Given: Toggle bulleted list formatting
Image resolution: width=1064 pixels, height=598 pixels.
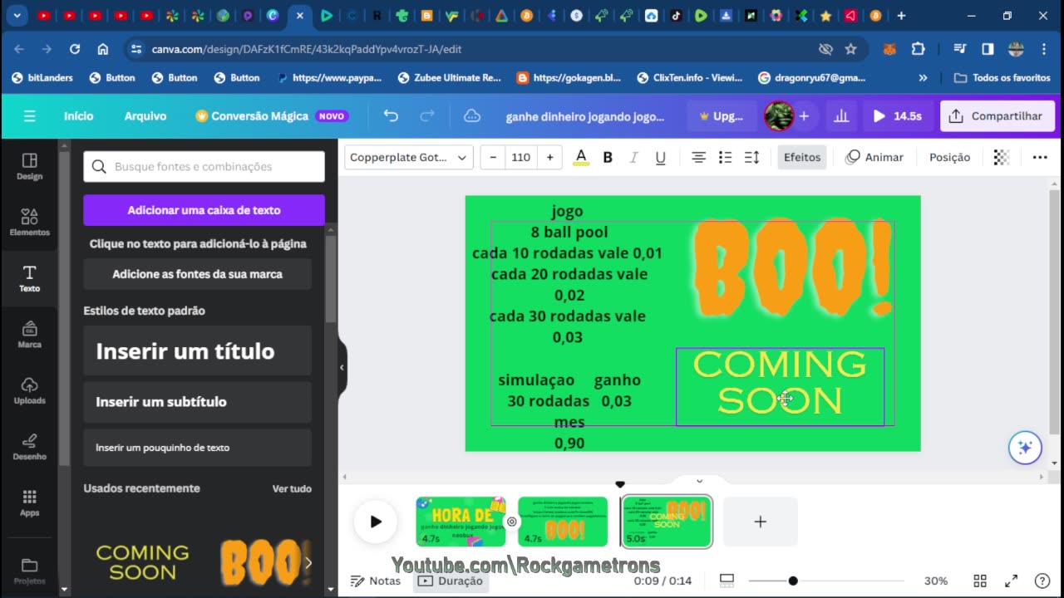Looking at the screenshot, I should tap(725, 157).
